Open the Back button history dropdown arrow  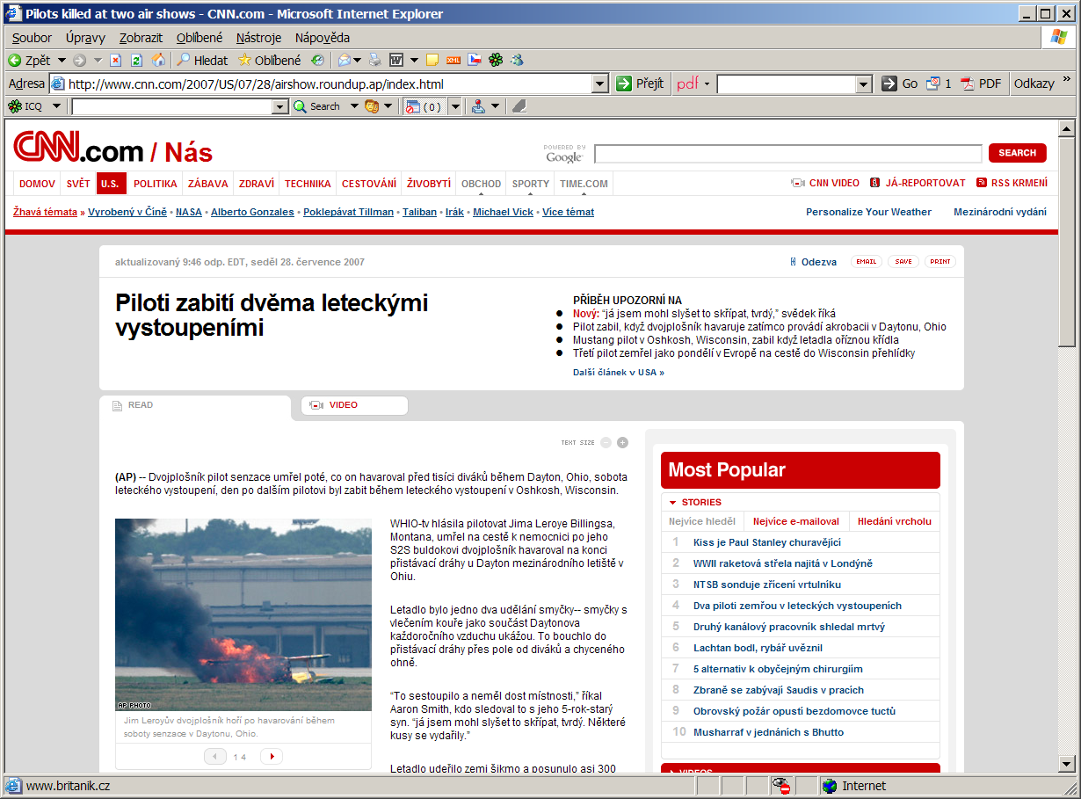[x=62, y=61]
